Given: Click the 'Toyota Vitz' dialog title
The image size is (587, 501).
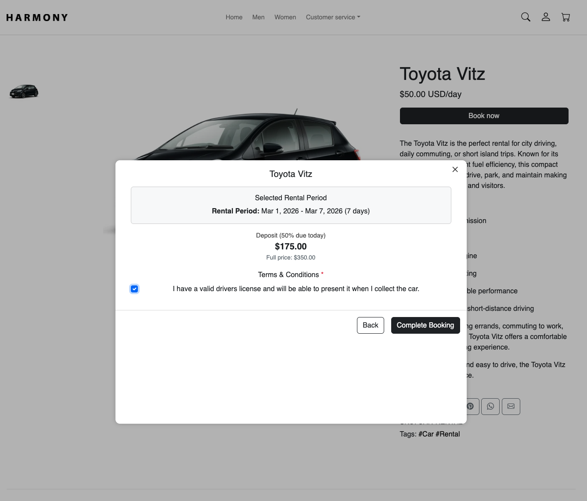Looking at the screenshot, I should pos(291,174).
